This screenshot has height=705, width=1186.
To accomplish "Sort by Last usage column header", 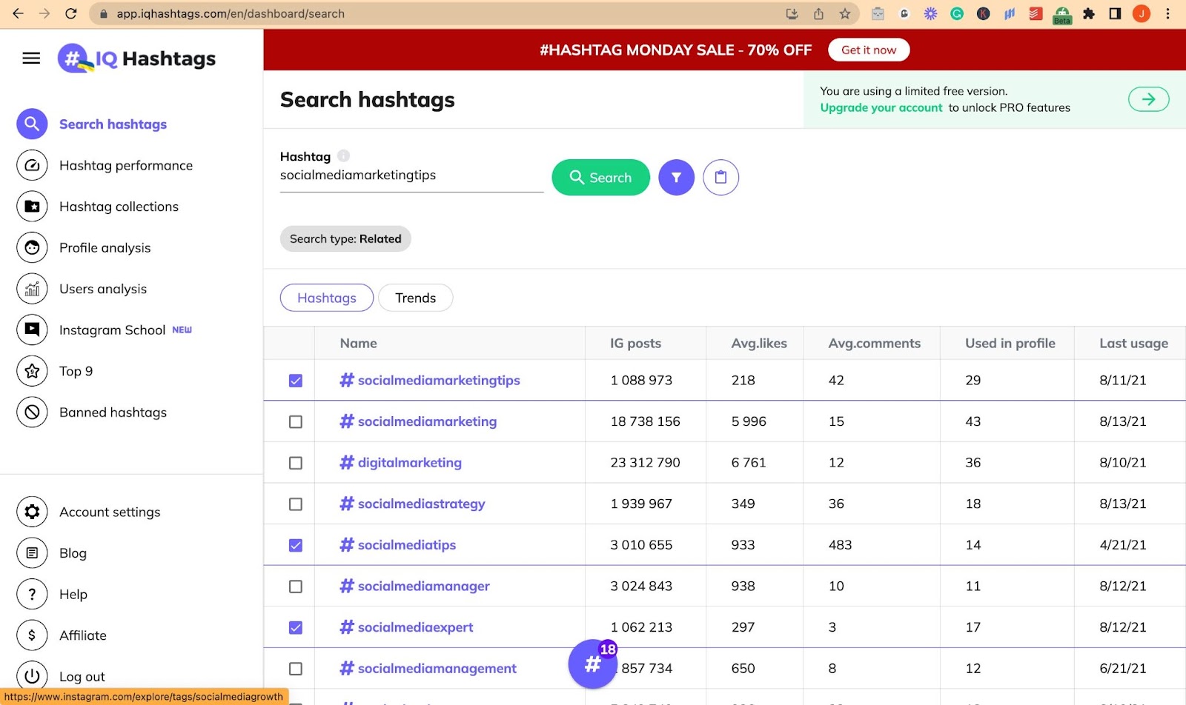I will pos(1134,343).
